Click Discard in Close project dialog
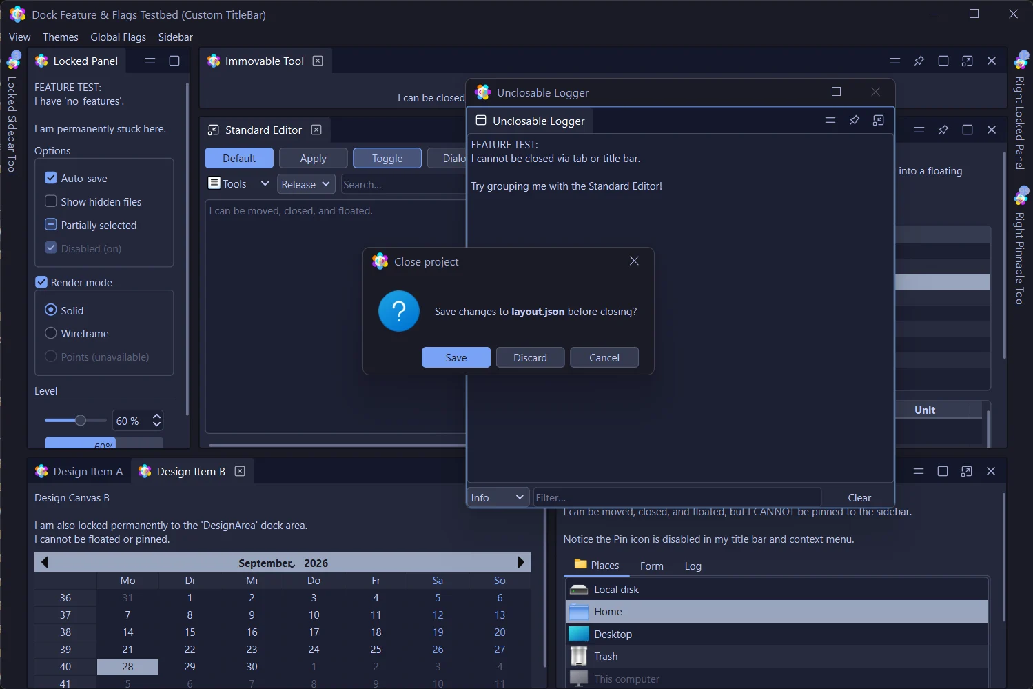The height and width of the screenshot is (689, 1033). click(x=530, y=357)
